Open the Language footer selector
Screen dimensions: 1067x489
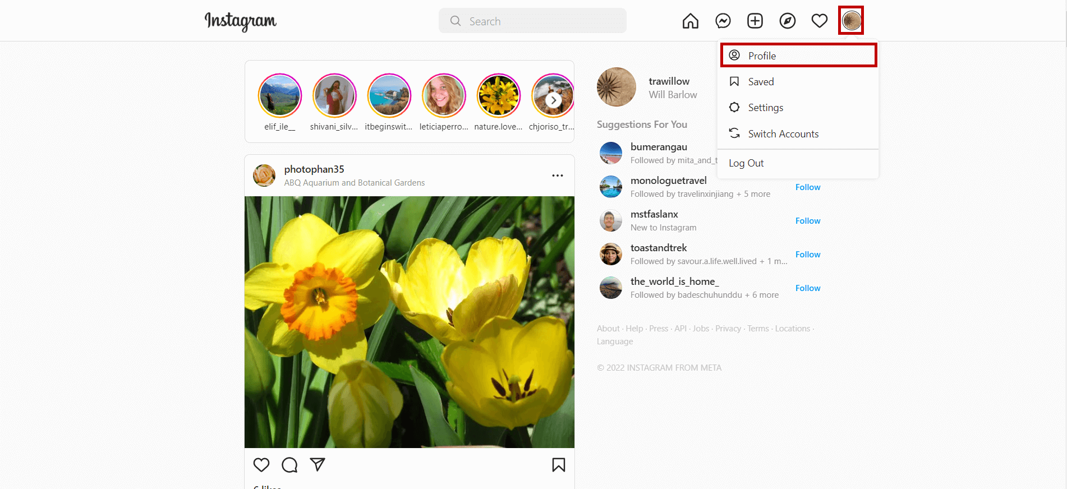point(615,342)
